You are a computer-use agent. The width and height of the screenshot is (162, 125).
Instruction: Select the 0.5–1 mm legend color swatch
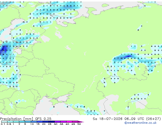click(x=10, y=122)
